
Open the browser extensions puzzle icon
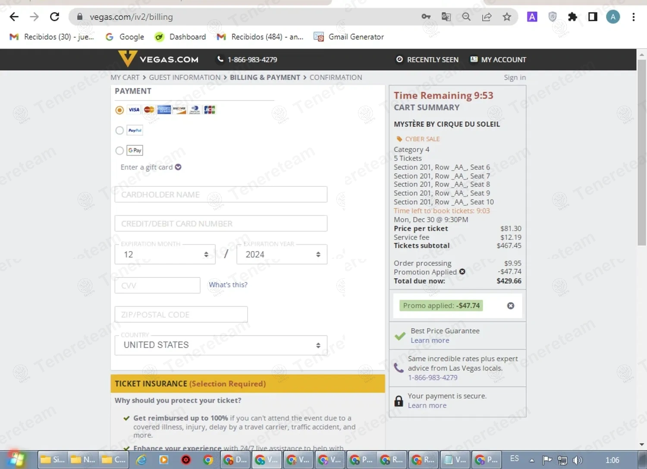572,17
